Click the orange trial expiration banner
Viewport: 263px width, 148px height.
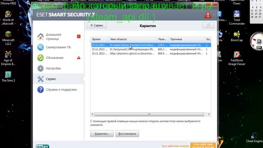[203, 145]
